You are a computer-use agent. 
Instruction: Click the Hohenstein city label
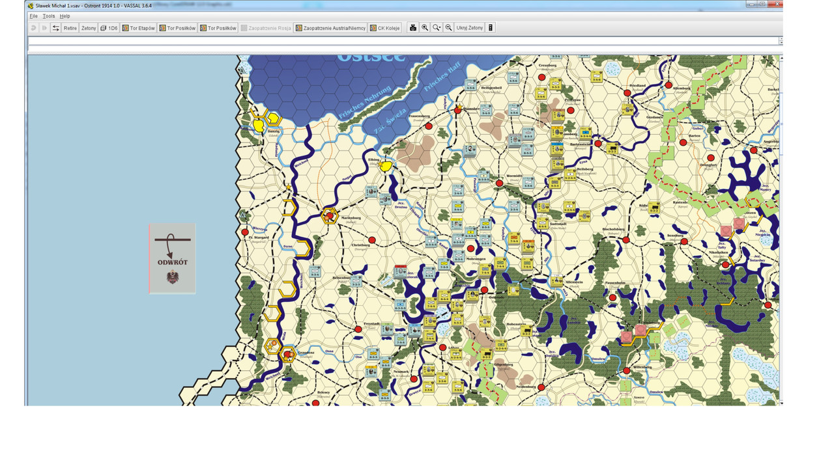point(516,323)
